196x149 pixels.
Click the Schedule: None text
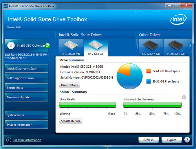[x=16, y=58]
